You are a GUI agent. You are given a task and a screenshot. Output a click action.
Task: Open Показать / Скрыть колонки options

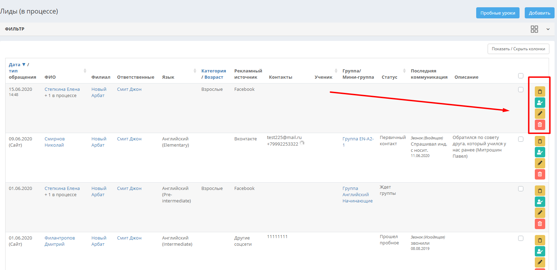(x=518, y=49)
